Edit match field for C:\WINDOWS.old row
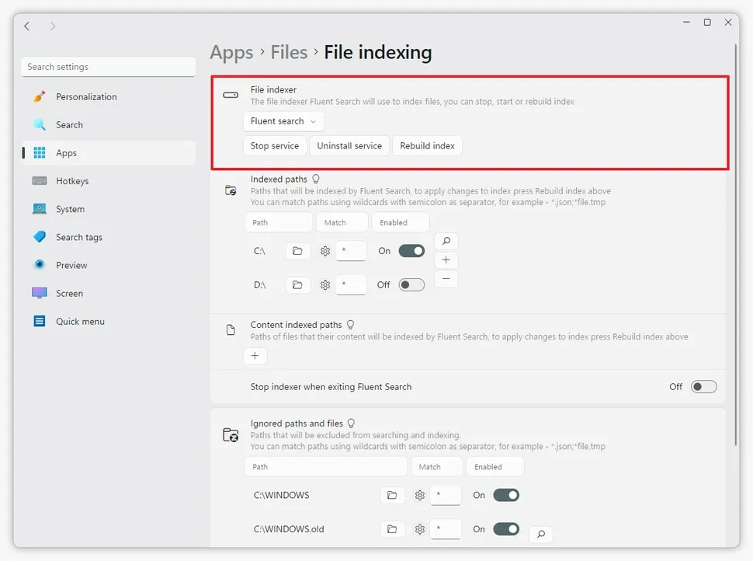Image resolution: width=753 pixels, height=561 pixels. [446, 529]
